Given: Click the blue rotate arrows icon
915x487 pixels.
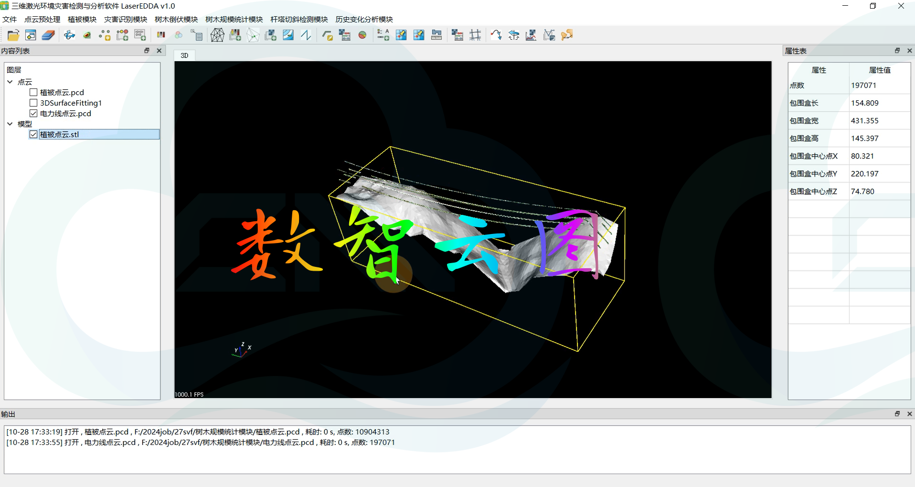Looking at the screenshot, I should point(69,35).
